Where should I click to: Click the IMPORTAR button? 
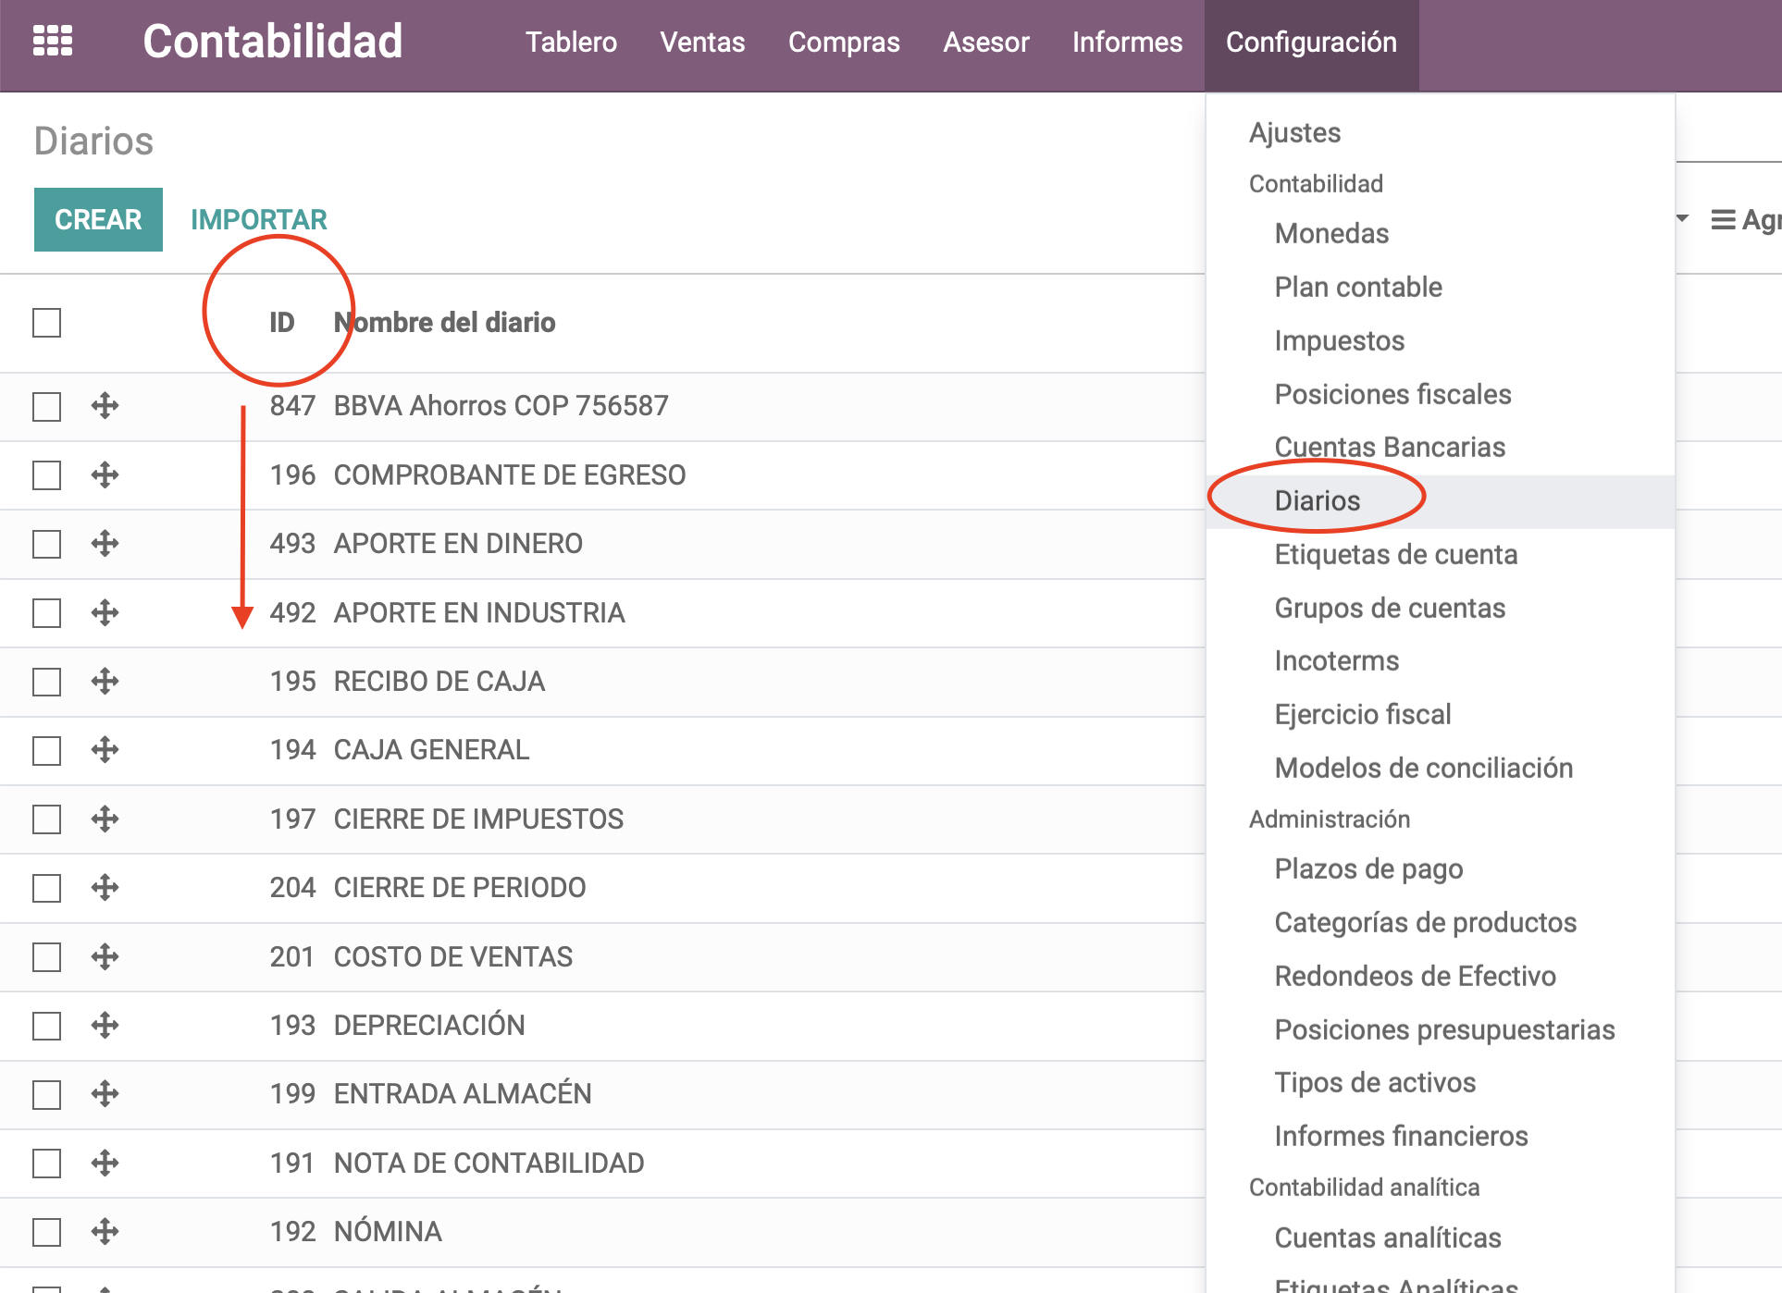pos(259,220)
